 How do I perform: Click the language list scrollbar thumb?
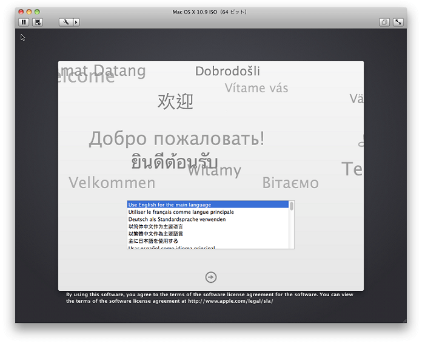[x=292, y=206]
